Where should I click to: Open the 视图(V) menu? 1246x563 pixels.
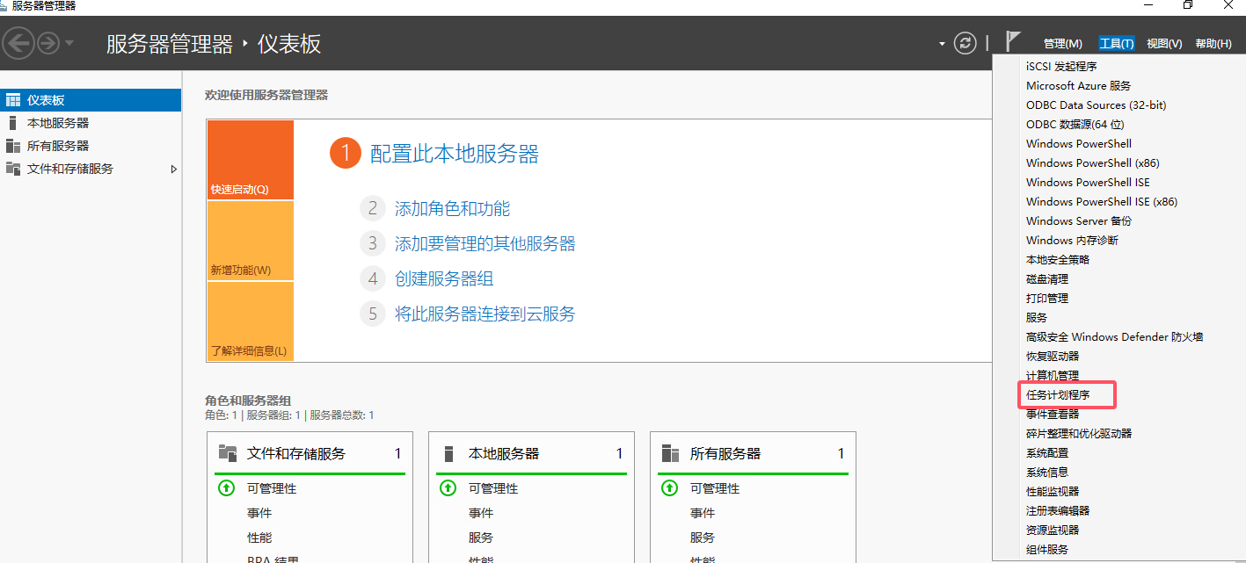point(1164,44)
